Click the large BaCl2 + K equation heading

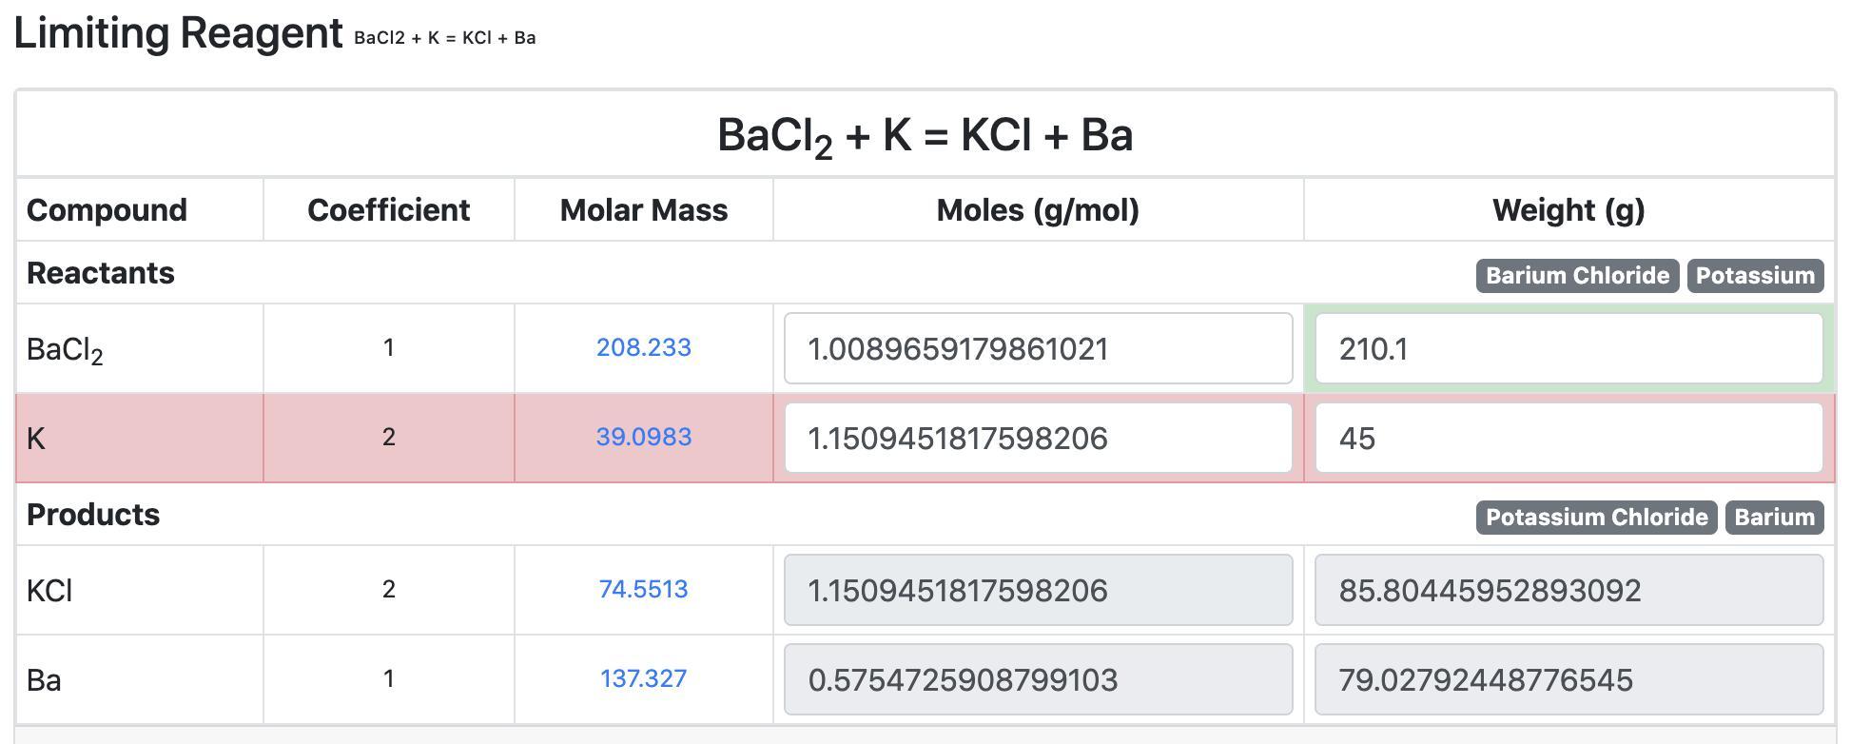925,135
